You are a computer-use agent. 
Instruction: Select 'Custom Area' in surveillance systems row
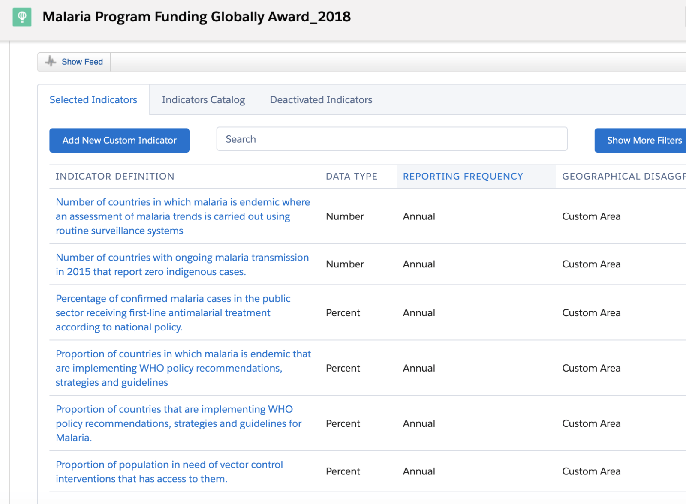591,216
